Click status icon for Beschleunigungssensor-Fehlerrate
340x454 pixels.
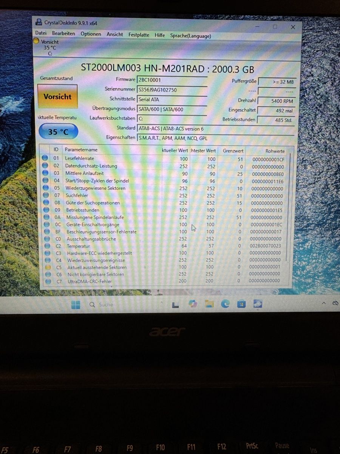[x=47, y=232]
